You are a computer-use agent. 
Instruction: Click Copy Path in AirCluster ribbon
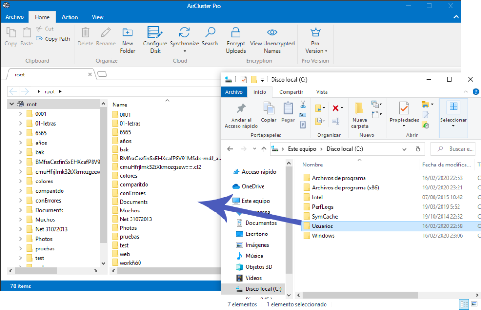(x=53, y=39)
